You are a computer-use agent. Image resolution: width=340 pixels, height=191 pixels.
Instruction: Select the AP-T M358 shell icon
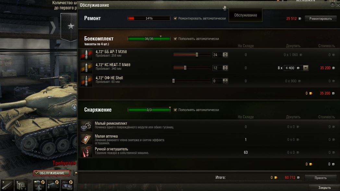point(86,55)
